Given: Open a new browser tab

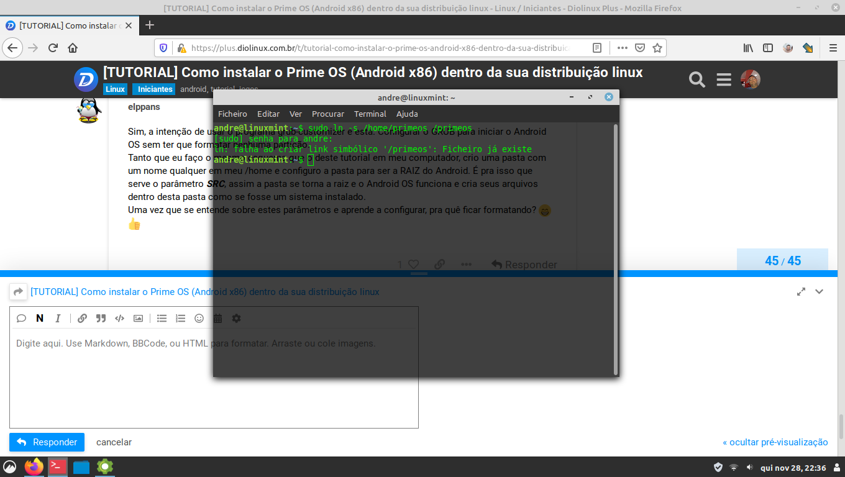Looking at the screenshot, I should tap(149, 25).
